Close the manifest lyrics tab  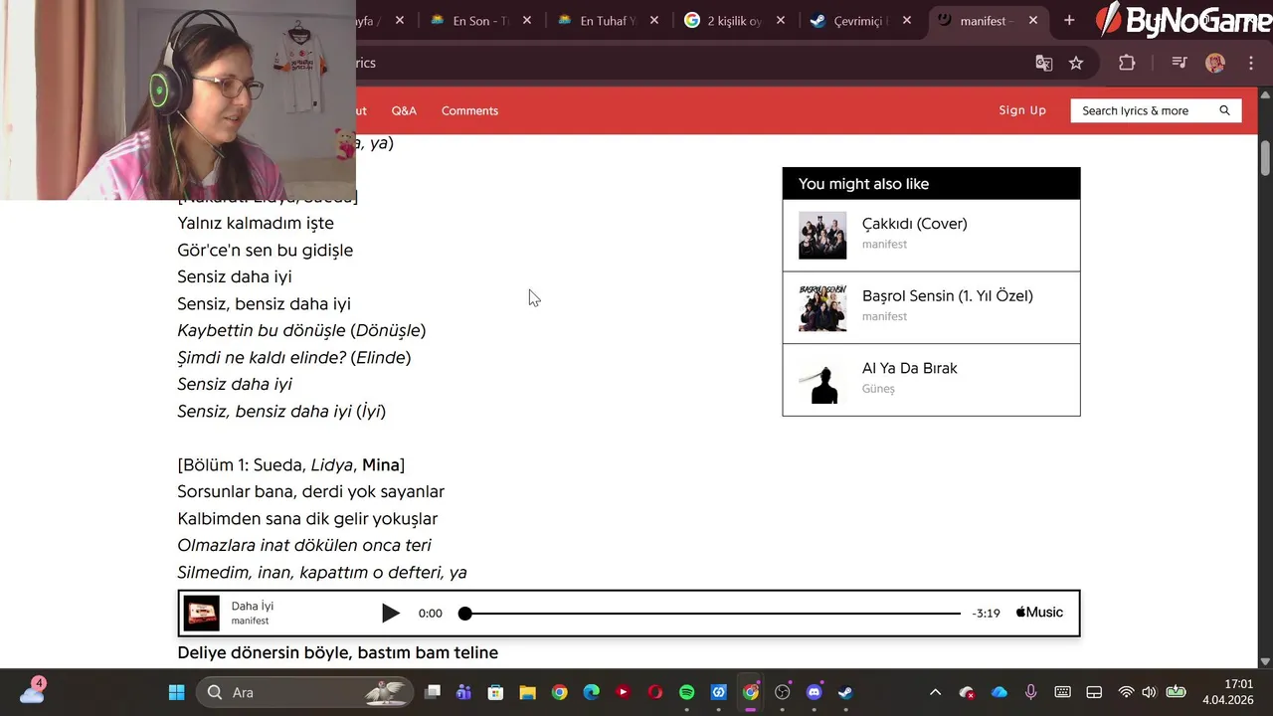click(1033, 20)
